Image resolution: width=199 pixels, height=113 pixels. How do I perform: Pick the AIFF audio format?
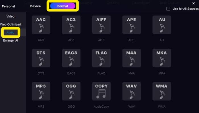[x=101, y=25]
